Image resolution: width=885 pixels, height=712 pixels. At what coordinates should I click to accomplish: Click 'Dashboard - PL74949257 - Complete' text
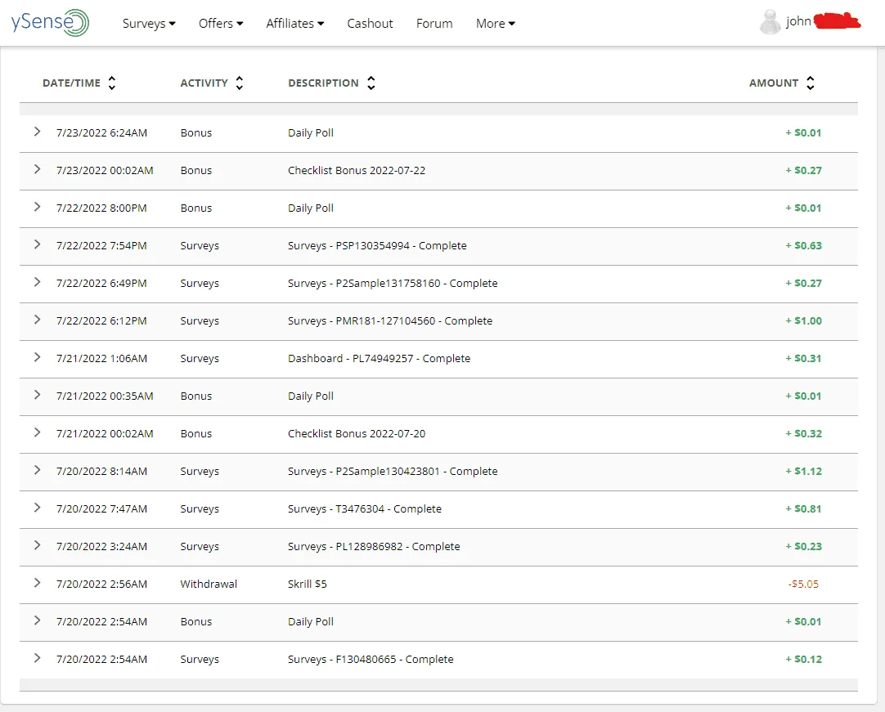379,358
